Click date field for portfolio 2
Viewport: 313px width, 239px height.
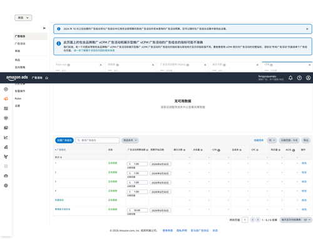pyautogui.click(x=160, y=173)
